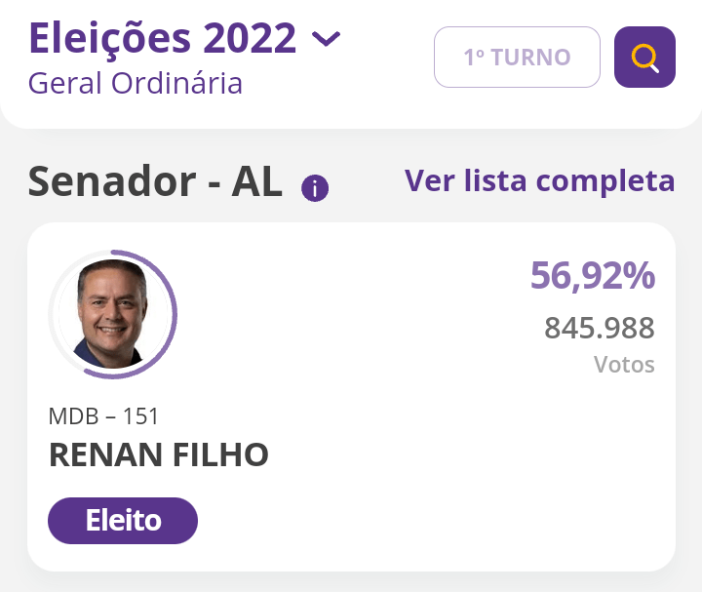Image resolution: width=702 pixels, height=592 pixels.
Task: Click the 56,92% vote percentage
Action: click(x=592, y=276)
